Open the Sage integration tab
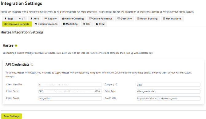 tap(9, 19)
